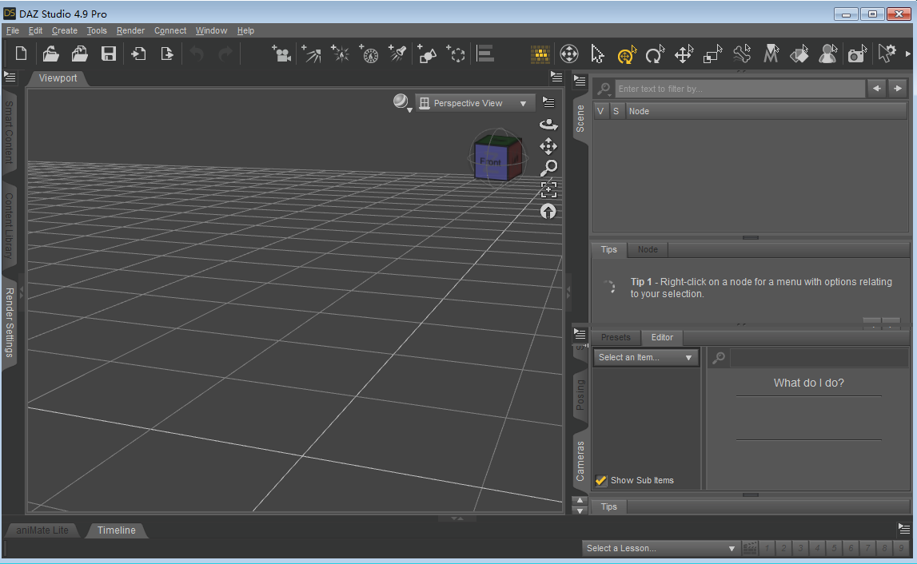Create a new point light
The image size is (917, 564).
pyautogui.click(x=340, y=54)
